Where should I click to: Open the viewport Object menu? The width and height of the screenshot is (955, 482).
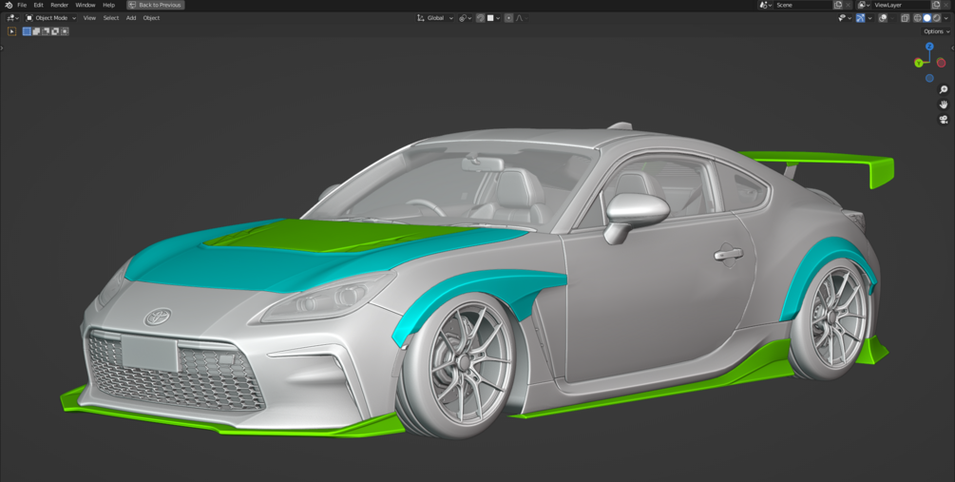point(151,18)
